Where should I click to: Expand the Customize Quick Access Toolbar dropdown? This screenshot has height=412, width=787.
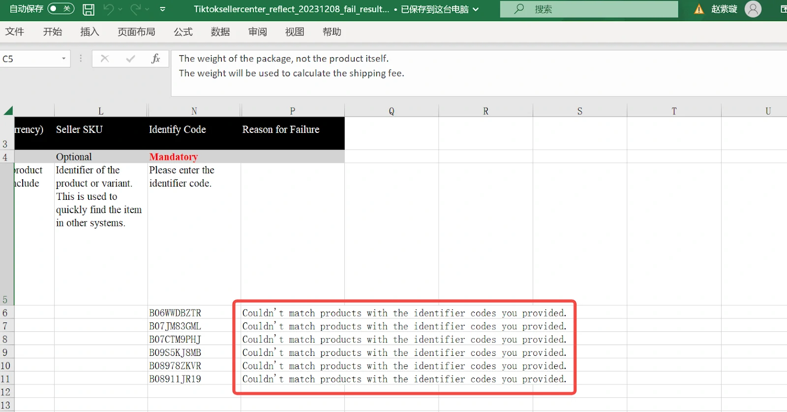point(163,9)
